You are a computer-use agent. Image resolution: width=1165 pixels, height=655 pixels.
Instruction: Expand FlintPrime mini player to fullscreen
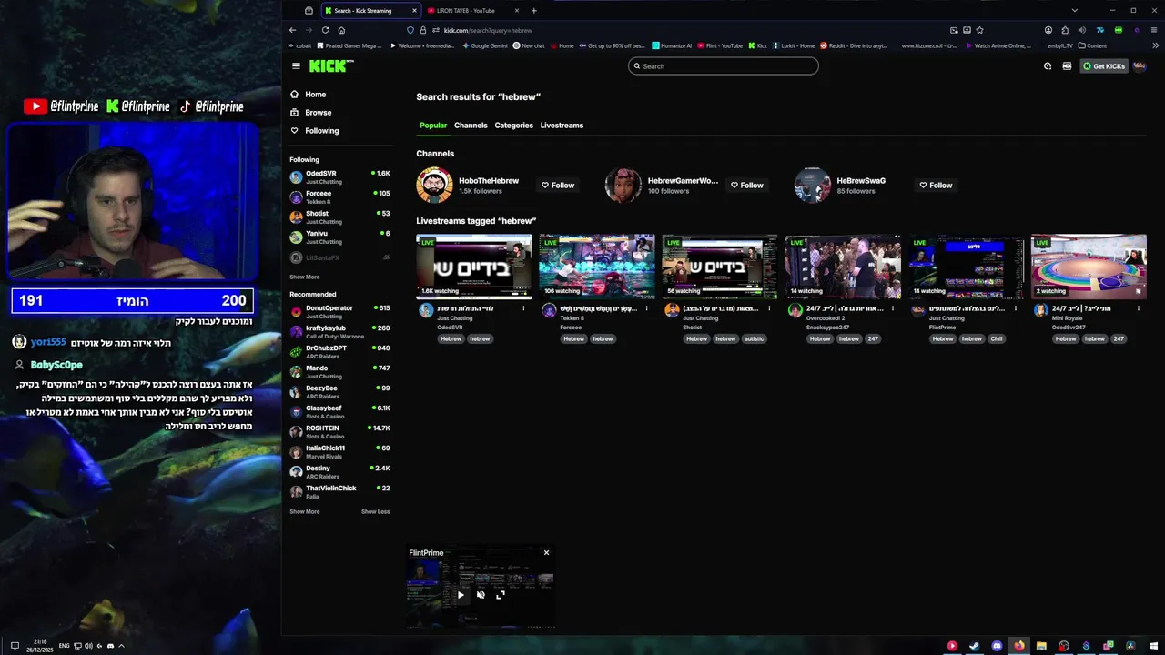coord(501,595)
